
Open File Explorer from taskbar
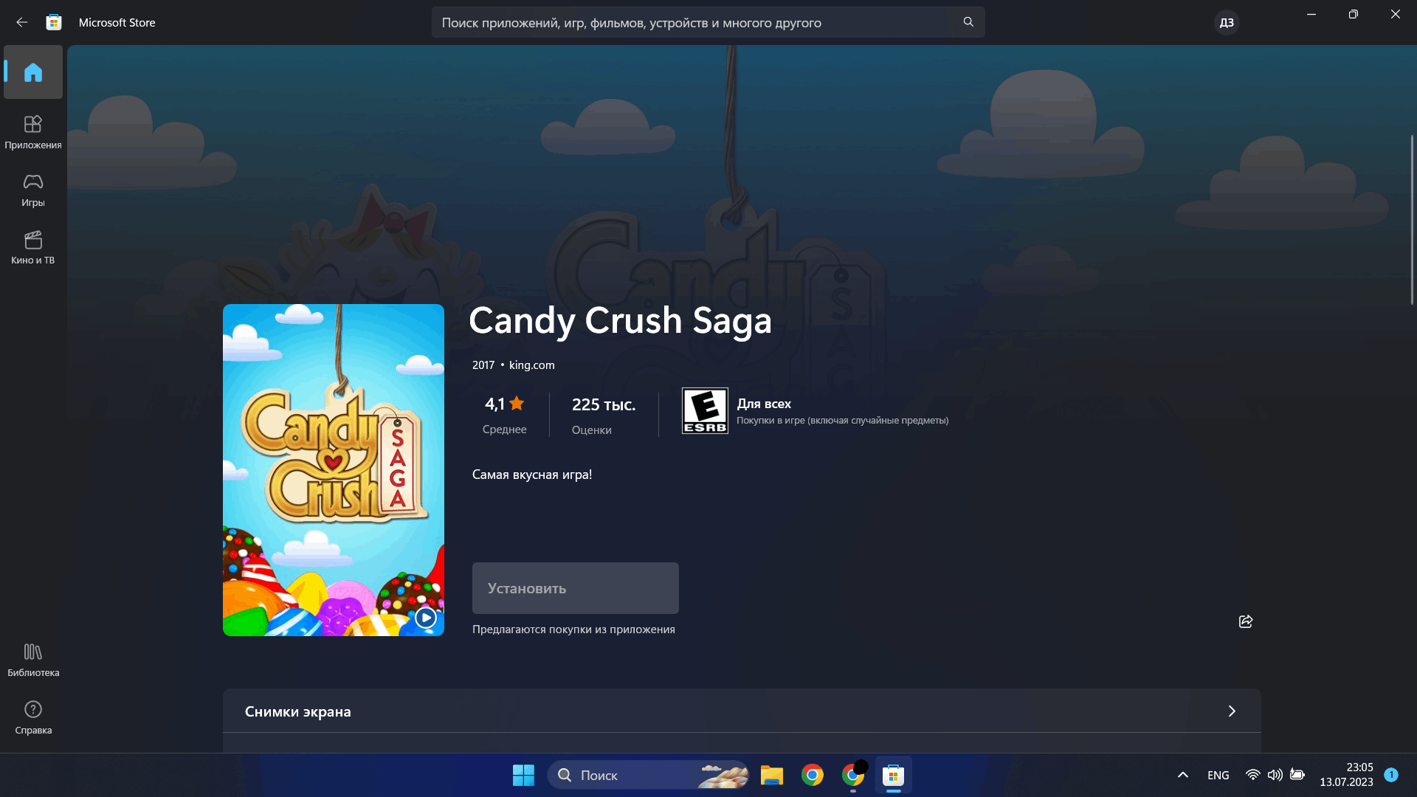[772, 775]
